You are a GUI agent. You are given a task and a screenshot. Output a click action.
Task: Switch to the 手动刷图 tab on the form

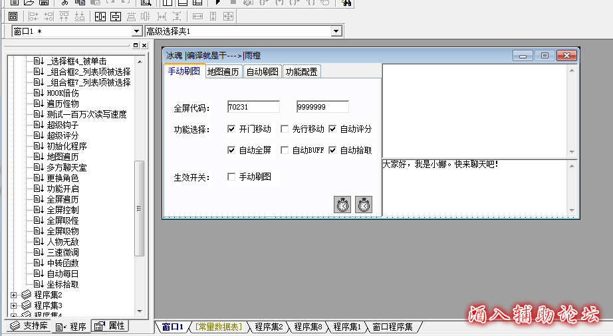click(x=184, y=71)
